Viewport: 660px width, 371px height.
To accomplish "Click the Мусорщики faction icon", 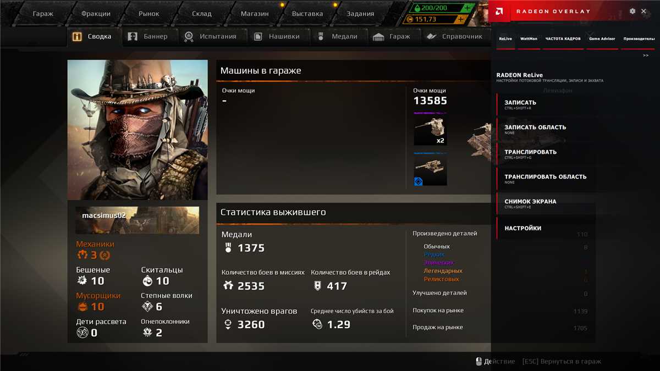I will coord(82,307).
